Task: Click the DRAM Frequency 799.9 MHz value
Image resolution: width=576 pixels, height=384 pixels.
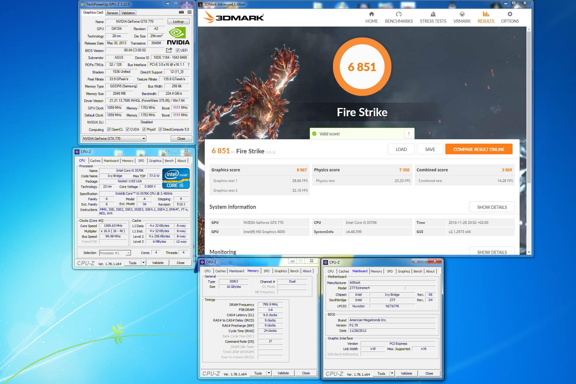Action: pyautogui.click(x=270, y=304)
